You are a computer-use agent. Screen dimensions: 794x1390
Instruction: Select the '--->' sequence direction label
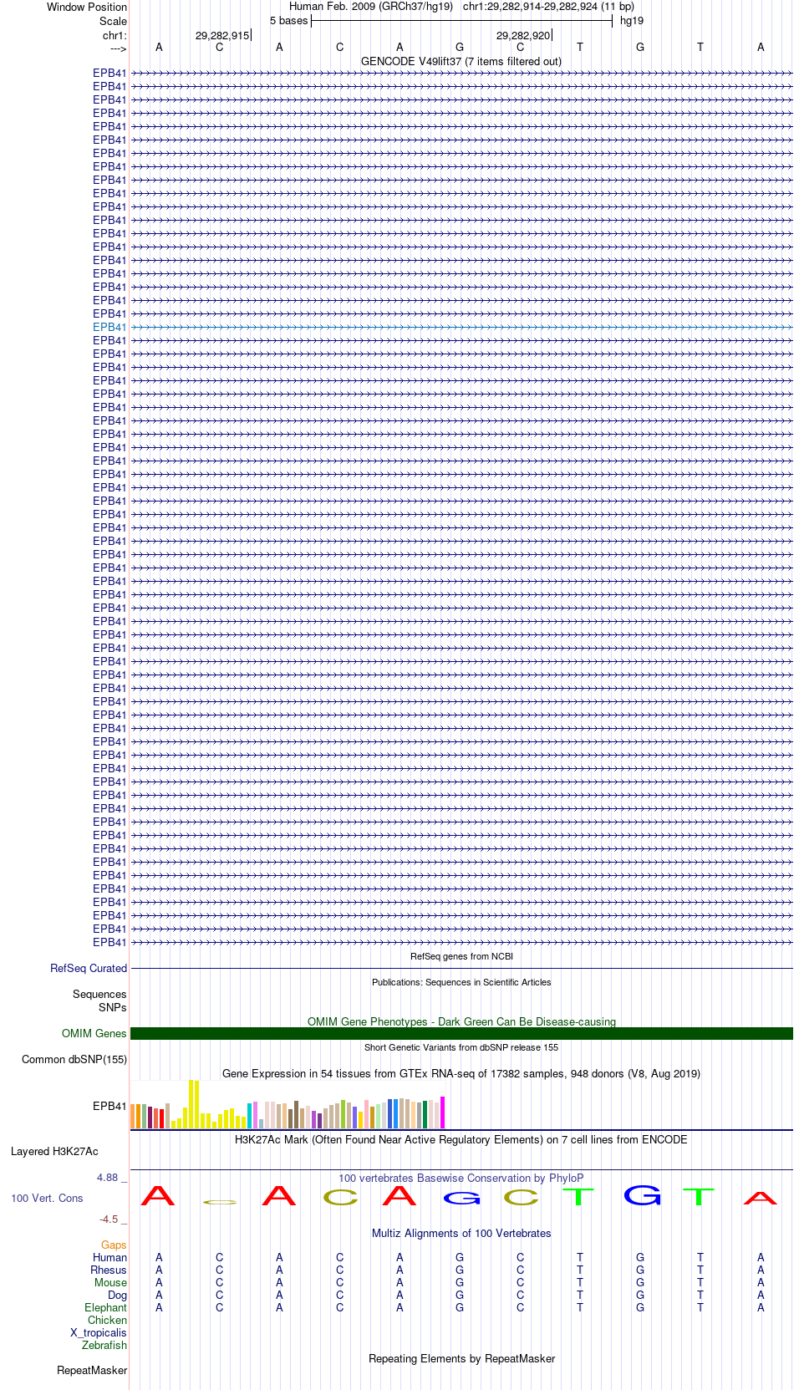coord(118,48)
